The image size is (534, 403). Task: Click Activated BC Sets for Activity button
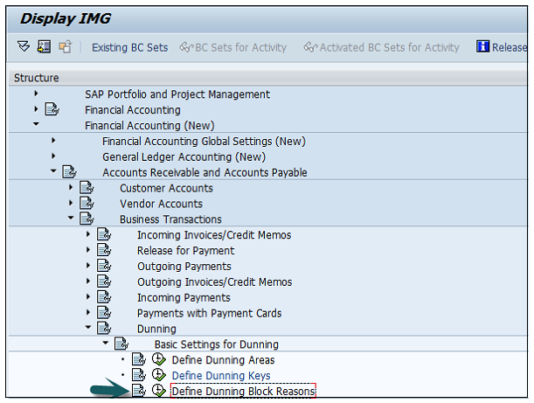click(381, 47)
